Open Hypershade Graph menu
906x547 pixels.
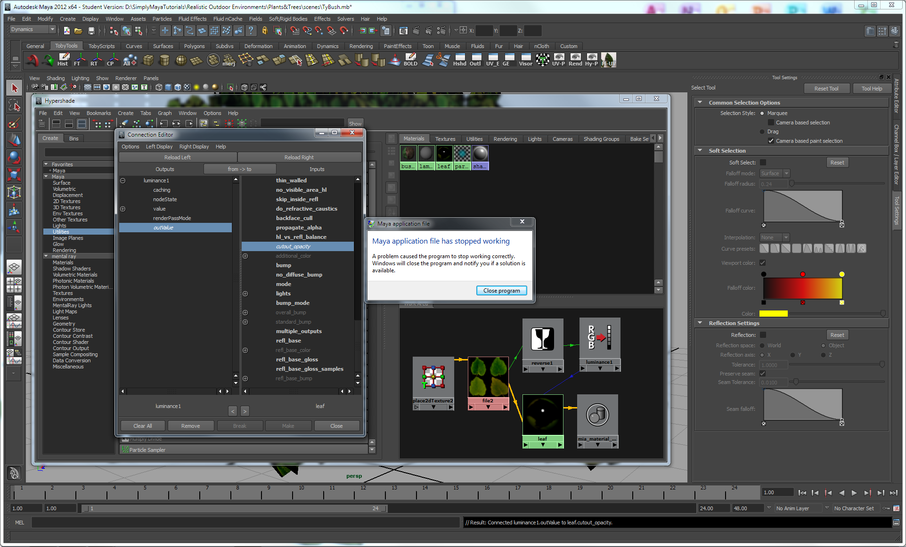[x=164, y=113]
